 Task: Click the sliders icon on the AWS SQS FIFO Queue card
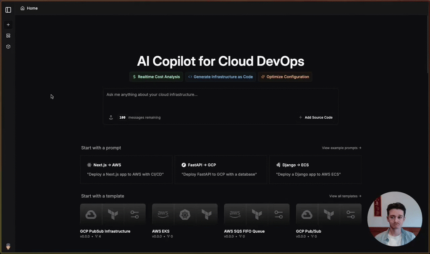coord(279,214)
